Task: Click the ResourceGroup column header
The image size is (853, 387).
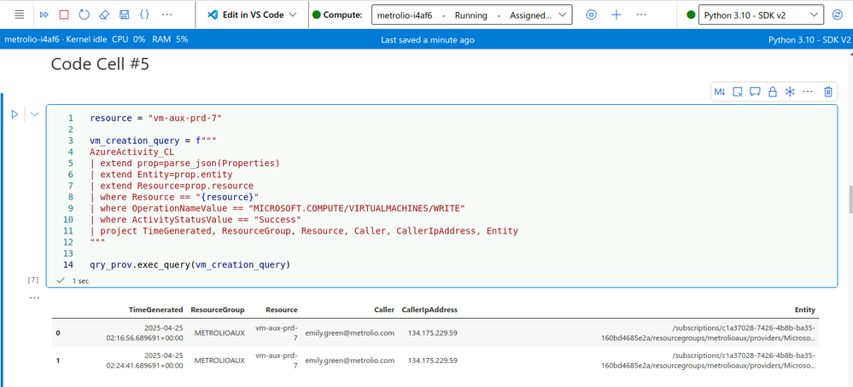Action: pyautogui.click(x=218, y=310)
